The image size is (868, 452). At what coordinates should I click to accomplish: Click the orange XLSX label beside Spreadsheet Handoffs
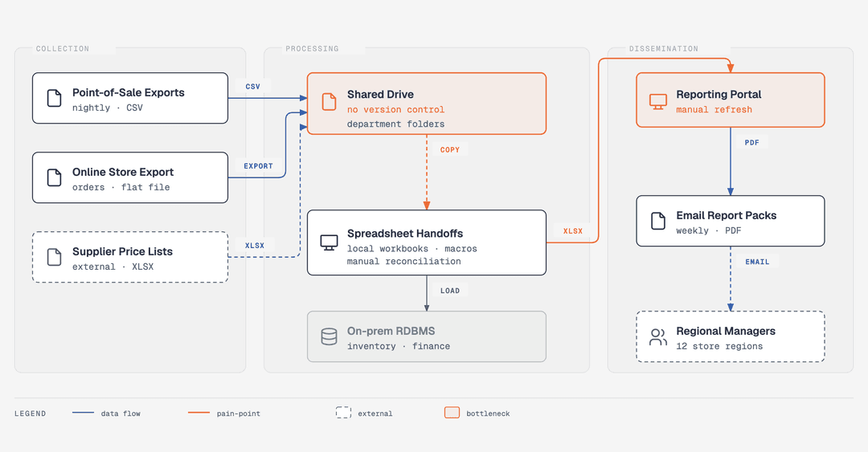[573, 230]
